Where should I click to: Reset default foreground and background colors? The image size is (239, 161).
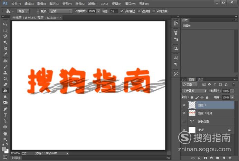point(3,144)
